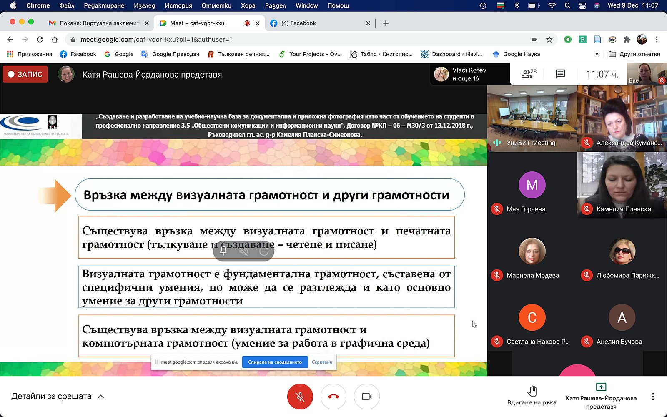The width and height of the screenshot is (667, 417).
Task: Pin the presentation using the pin icon
Action: point(223,251)
